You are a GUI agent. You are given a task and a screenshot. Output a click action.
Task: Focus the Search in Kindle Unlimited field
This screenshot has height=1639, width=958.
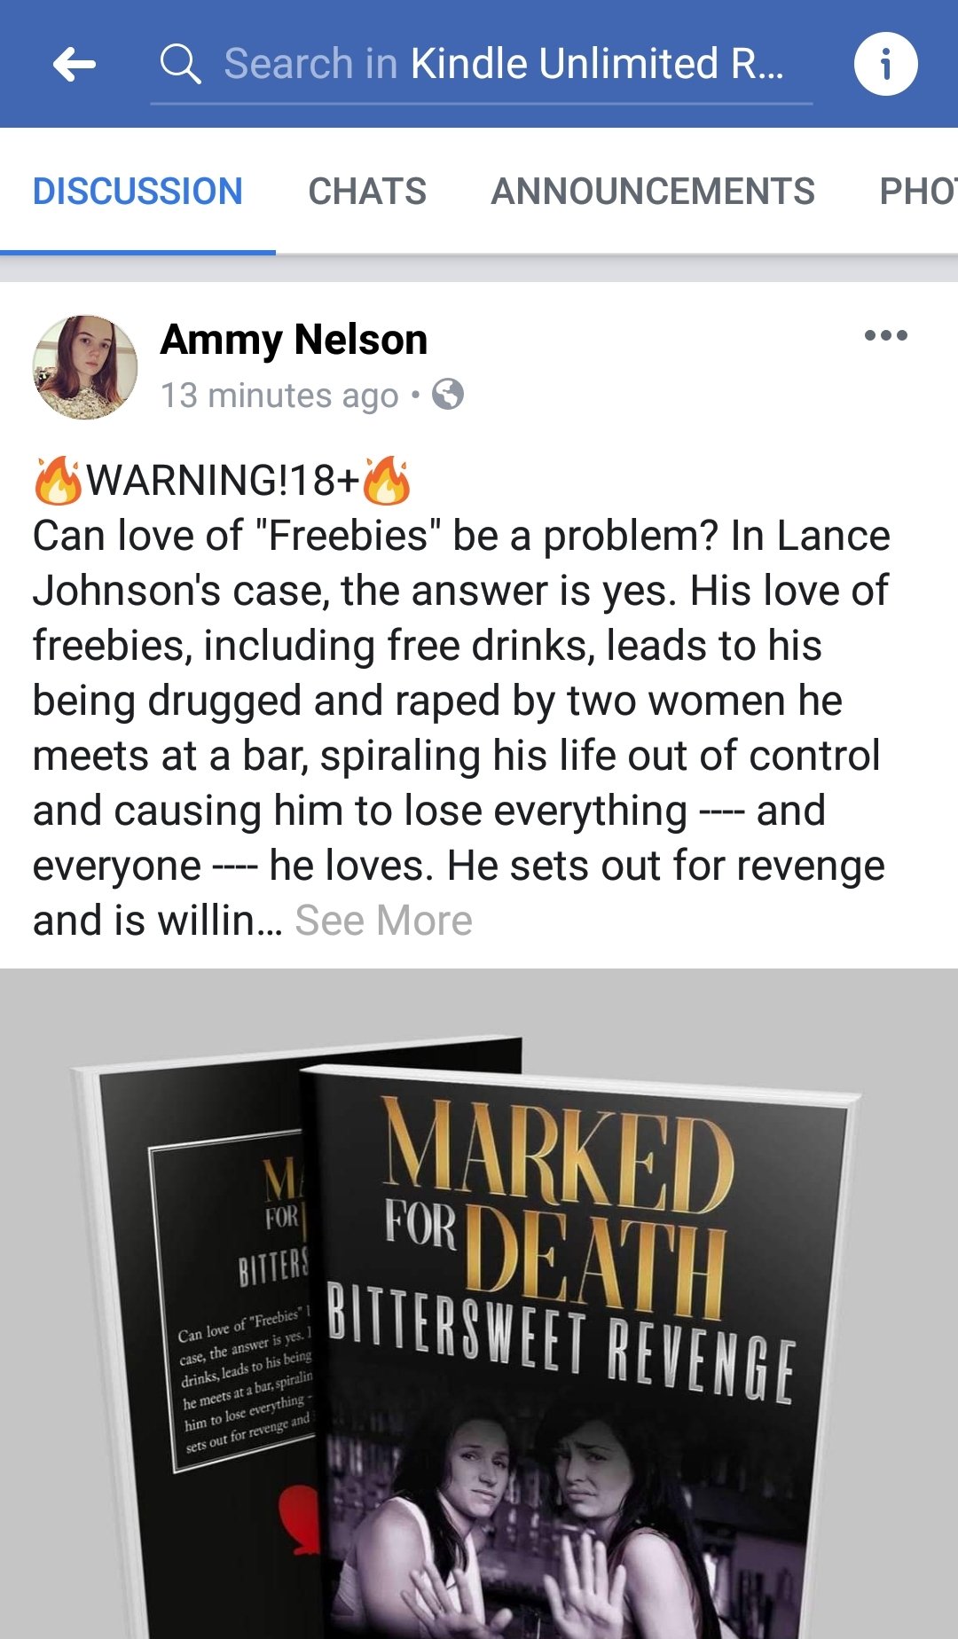click(x=504, y=64)
